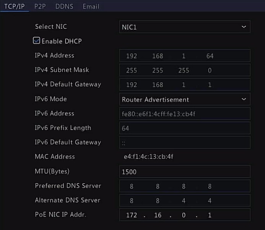The width and height of the screenshot is (265, 230).
Task: Edit the Preferred DNS Server field
Action: pyautogui.click(x=184, y=186)
